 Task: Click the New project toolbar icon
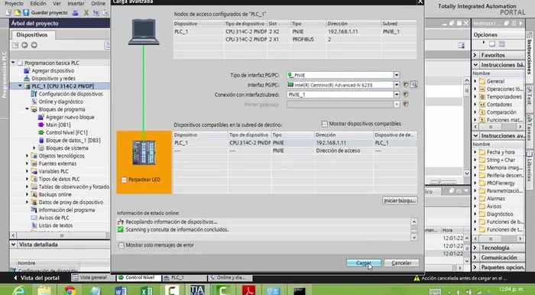(8, 13)
